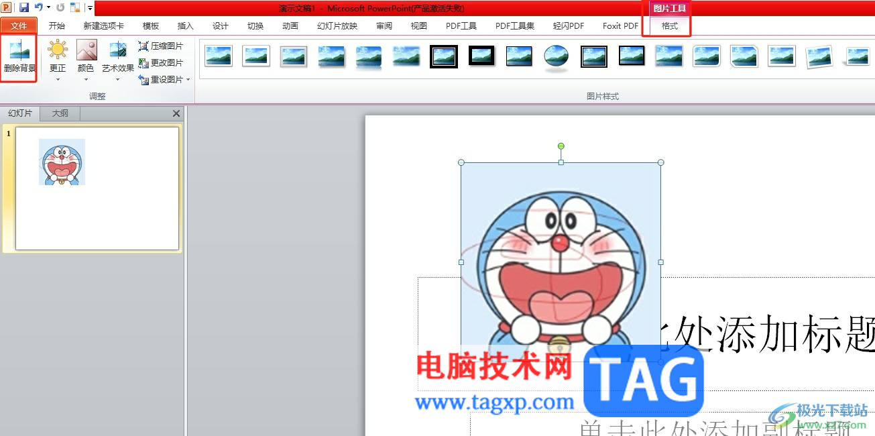
Task: Apply the Simple Frame Black picture style
Action: 519,56
